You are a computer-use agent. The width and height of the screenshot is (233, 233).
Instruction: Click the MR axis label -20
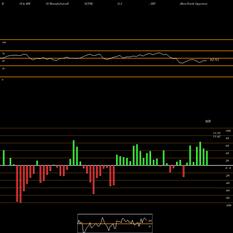pos(227,176)
